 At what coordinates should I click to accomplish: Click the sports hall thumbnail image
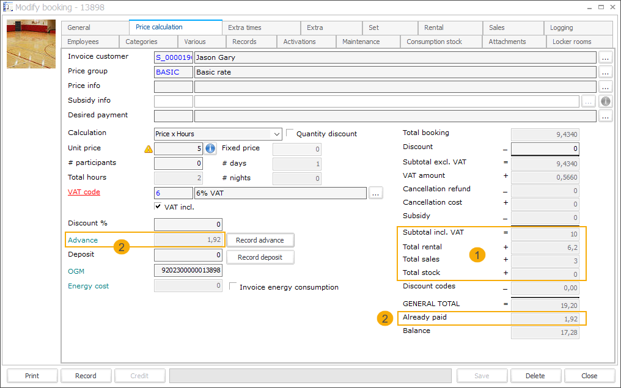pos(31,44)
